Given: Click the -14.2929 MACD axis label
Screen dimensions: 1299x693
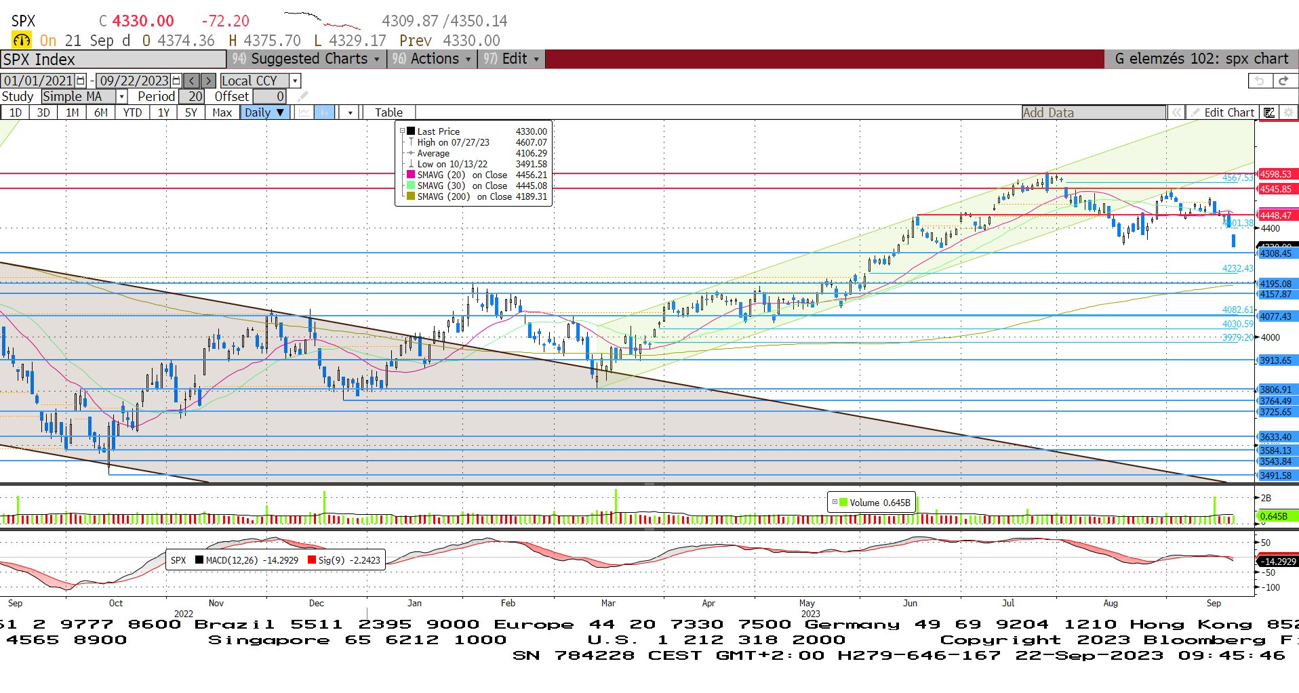Looking at the screenshot, I should [1278, 561].
